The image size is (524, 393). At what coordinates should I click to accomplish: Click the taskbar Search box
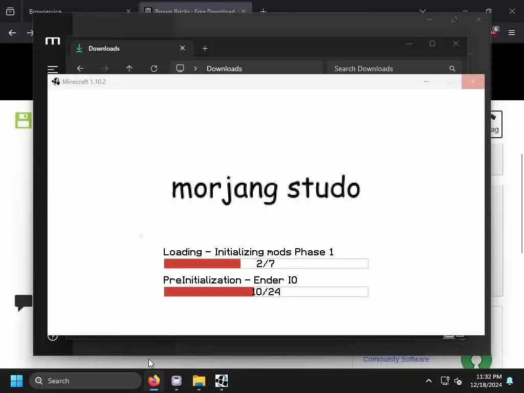pyautogui.click(x=85, y=381)
